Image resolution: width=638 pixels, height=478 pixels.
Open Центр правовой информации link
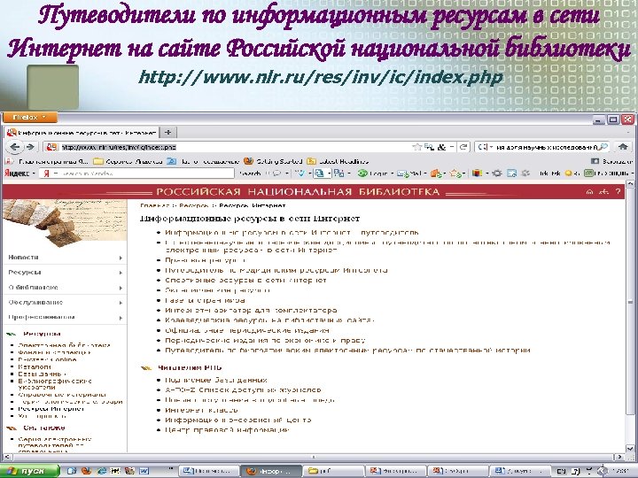point(227,430)
